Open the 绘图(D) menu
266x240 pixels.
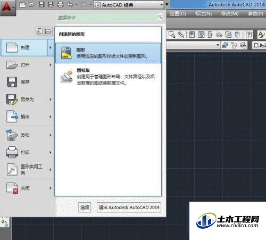pyautogui.click(x=178, y=14)
